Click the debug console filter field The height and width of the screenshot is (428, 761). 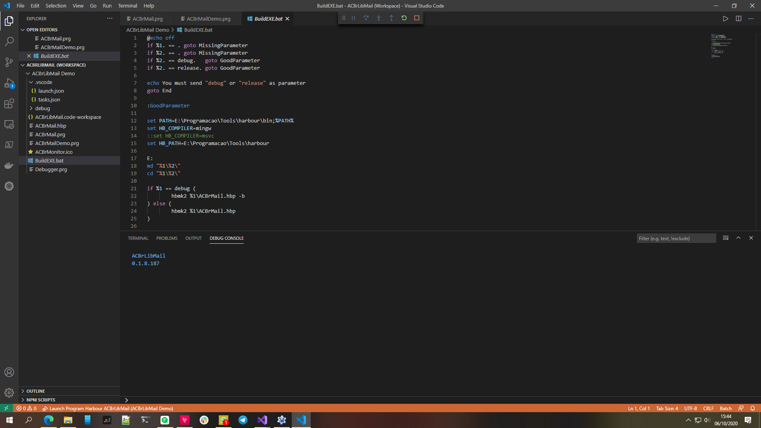(x=676, y=238)
